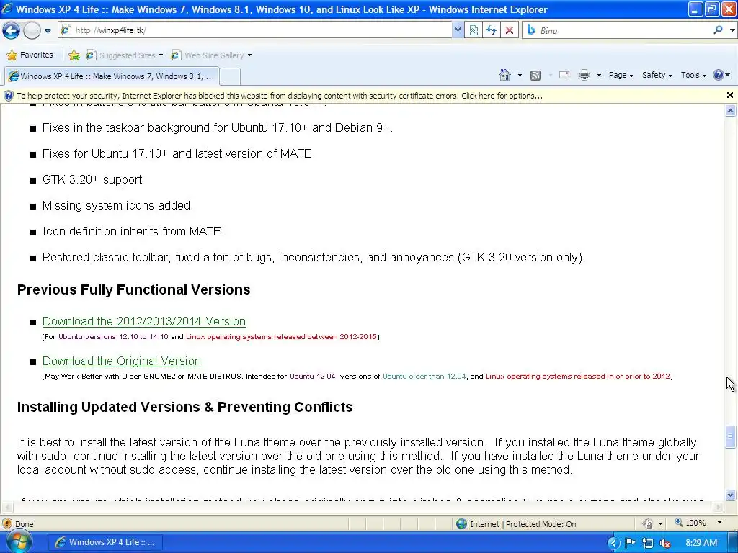Close the security information bar
Screen dimensions: 738x553
(729, 96)
